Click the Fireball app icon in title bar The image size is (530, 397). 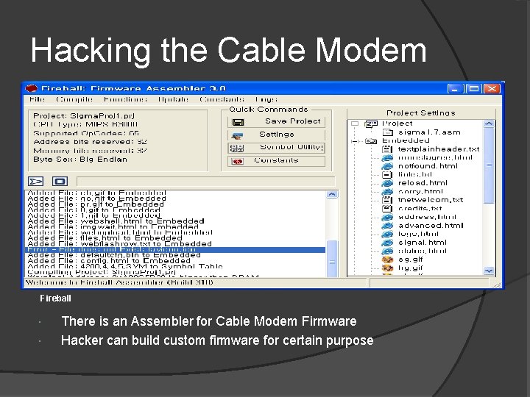(31, 89)
